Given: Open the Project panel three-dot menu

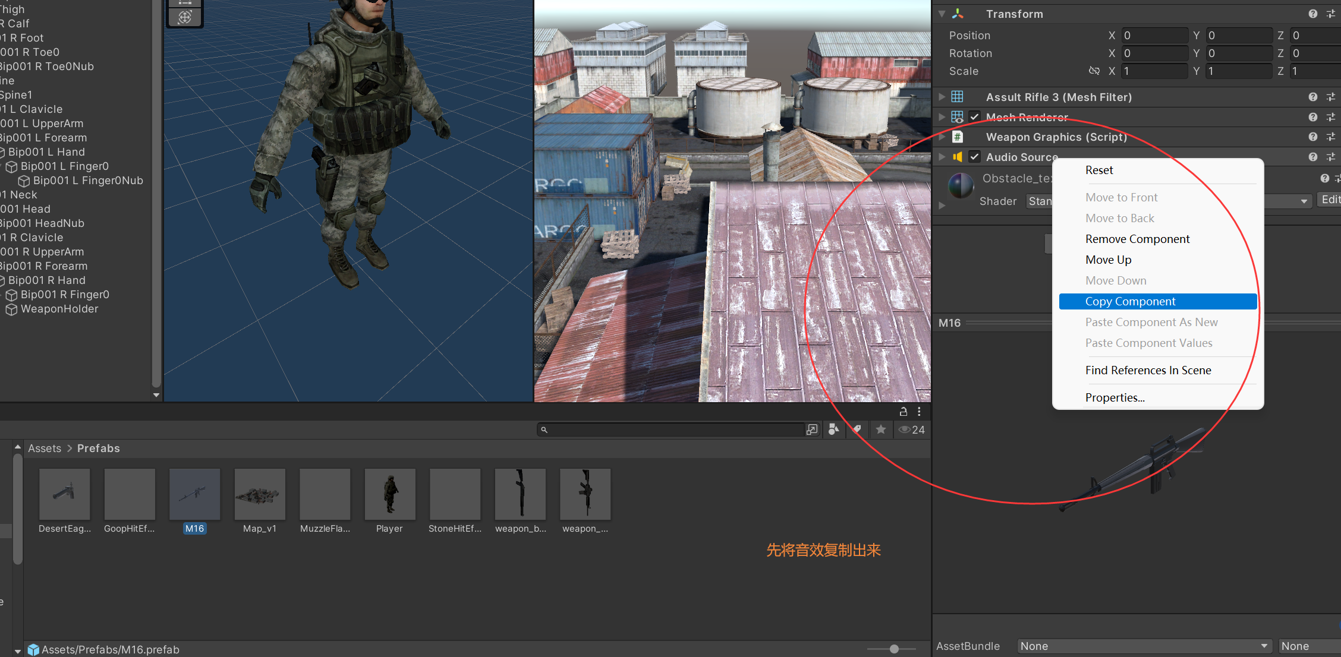Looking at the screenshot, I should click(919, 411).
